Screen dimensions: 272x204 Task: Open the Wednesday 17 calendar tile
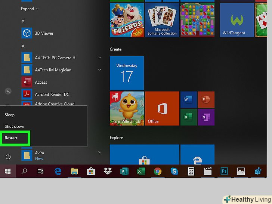point(127,73)
